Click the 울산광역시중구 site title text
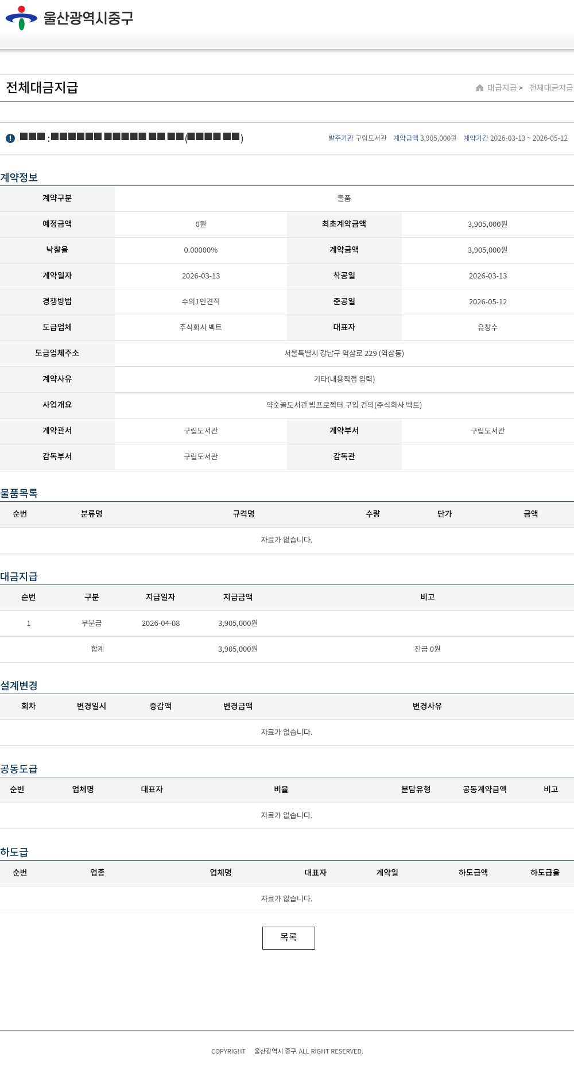This screenshot has width=574, height=1088. (x=88, y=18)
